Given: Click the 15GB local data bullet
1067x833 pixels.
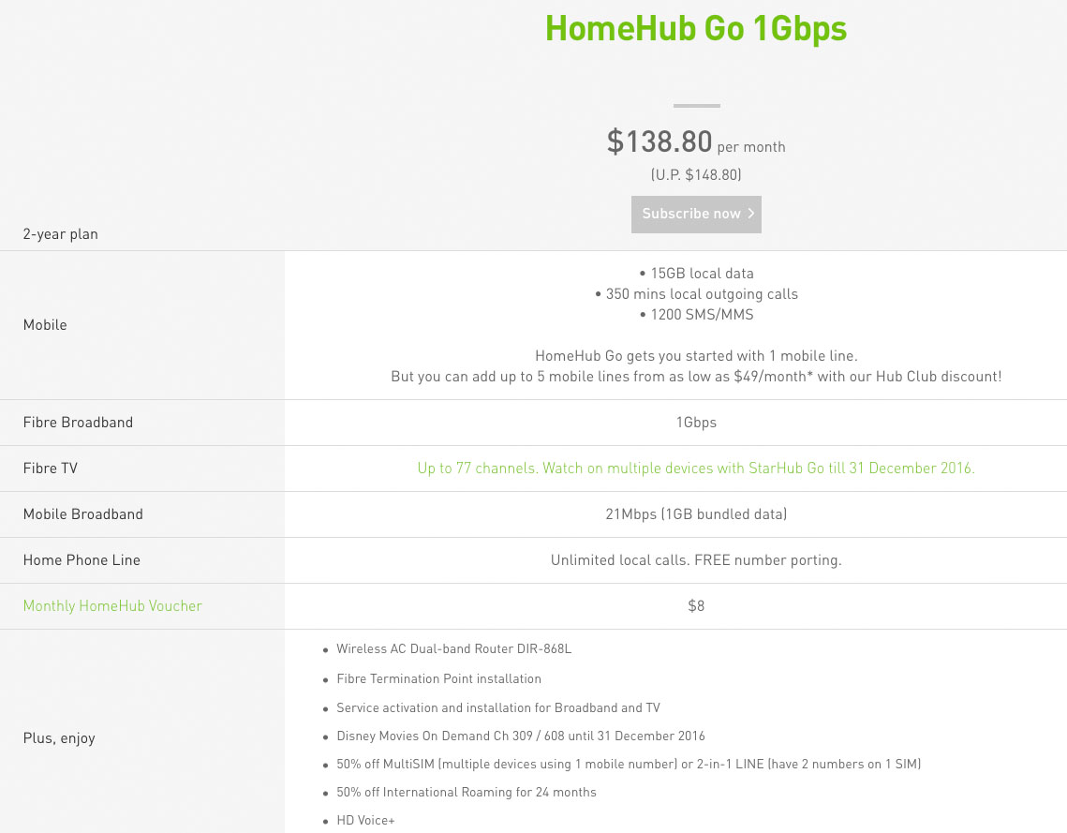Looking at the screenshot, I should click(x=696, y=274).
